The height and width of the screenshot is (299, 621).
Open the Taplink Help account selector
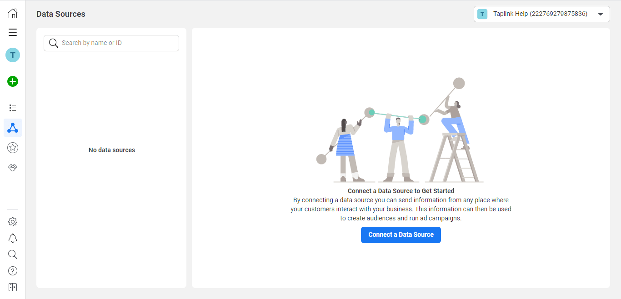coord(542,14)
